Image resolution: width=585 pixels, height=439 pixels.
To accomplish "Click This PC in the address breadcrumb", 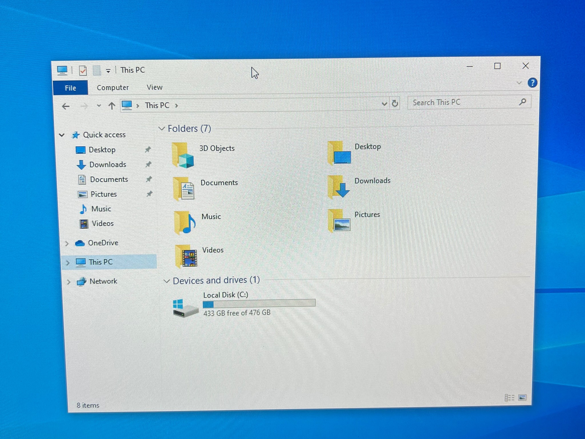I will (157, 105).
